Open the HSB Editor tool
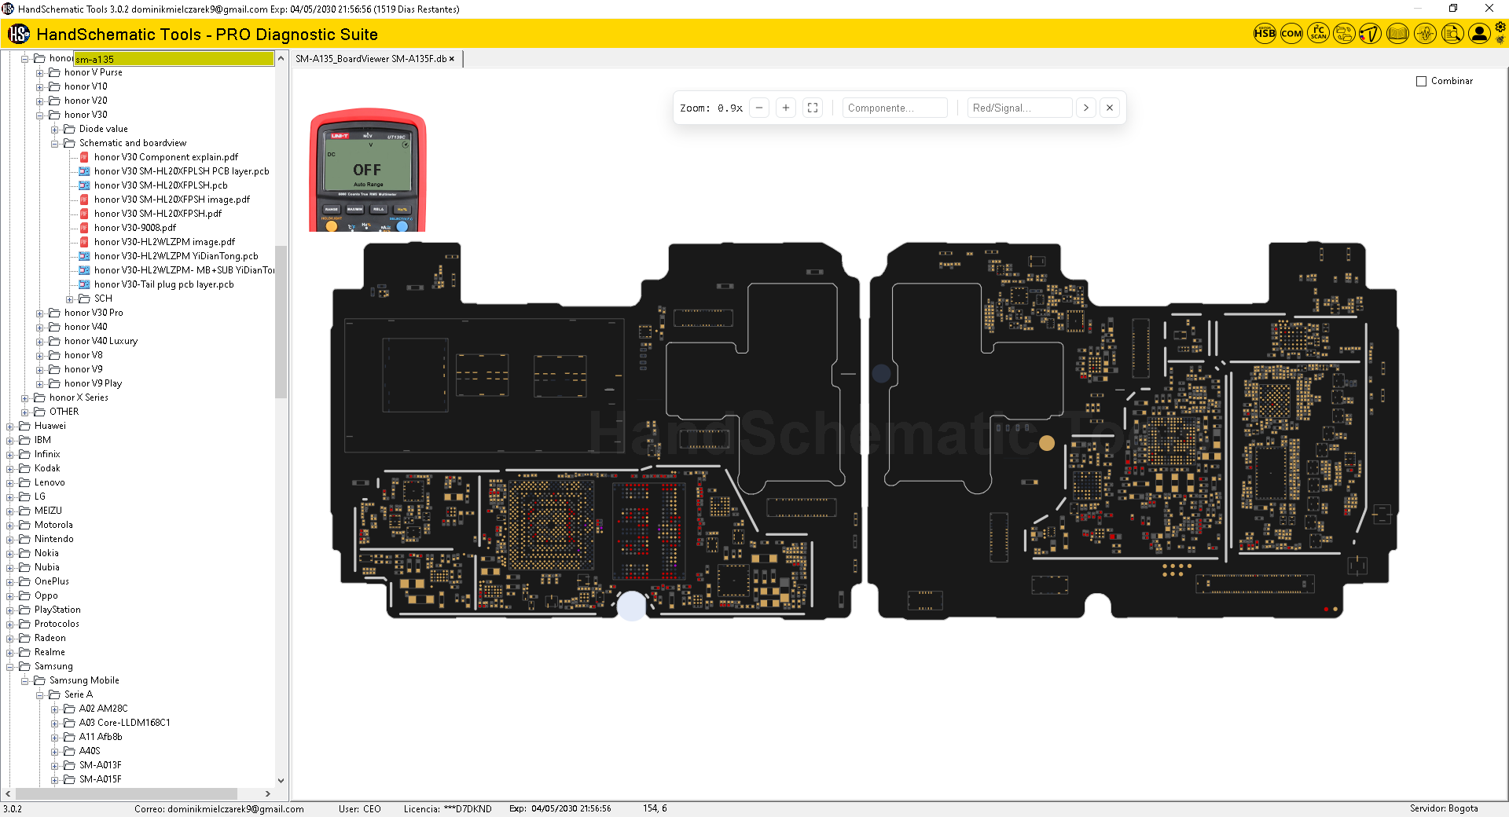The width and height of the screenshot is (1509, 817). [1265, 34]
